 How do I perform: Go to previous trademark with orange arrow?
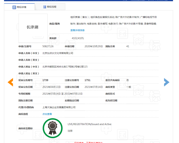pos(10,82)
